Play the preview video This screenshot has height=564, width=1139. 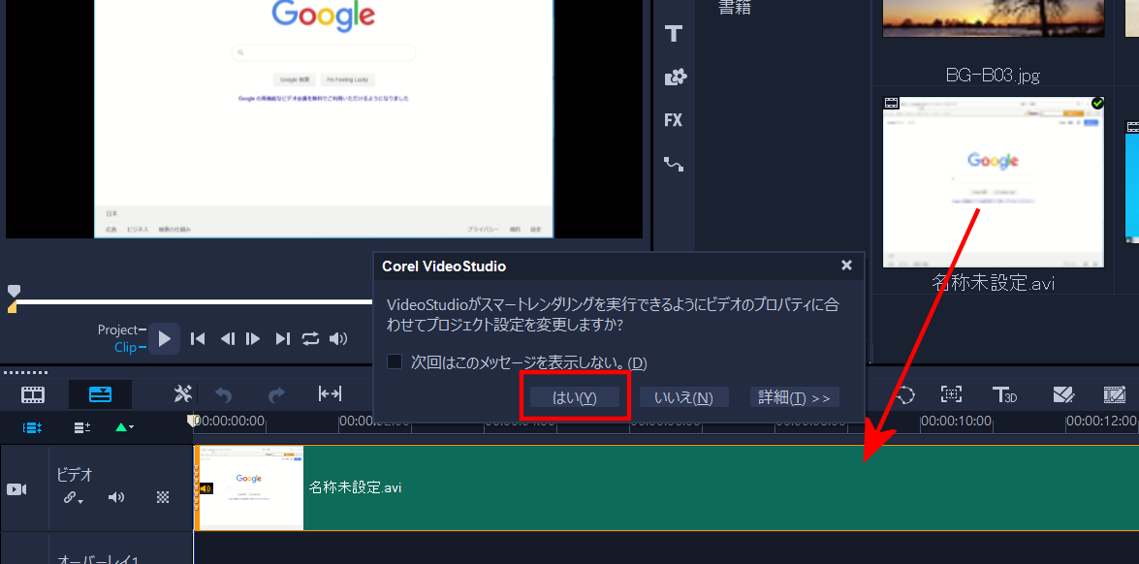coord(165,338)
